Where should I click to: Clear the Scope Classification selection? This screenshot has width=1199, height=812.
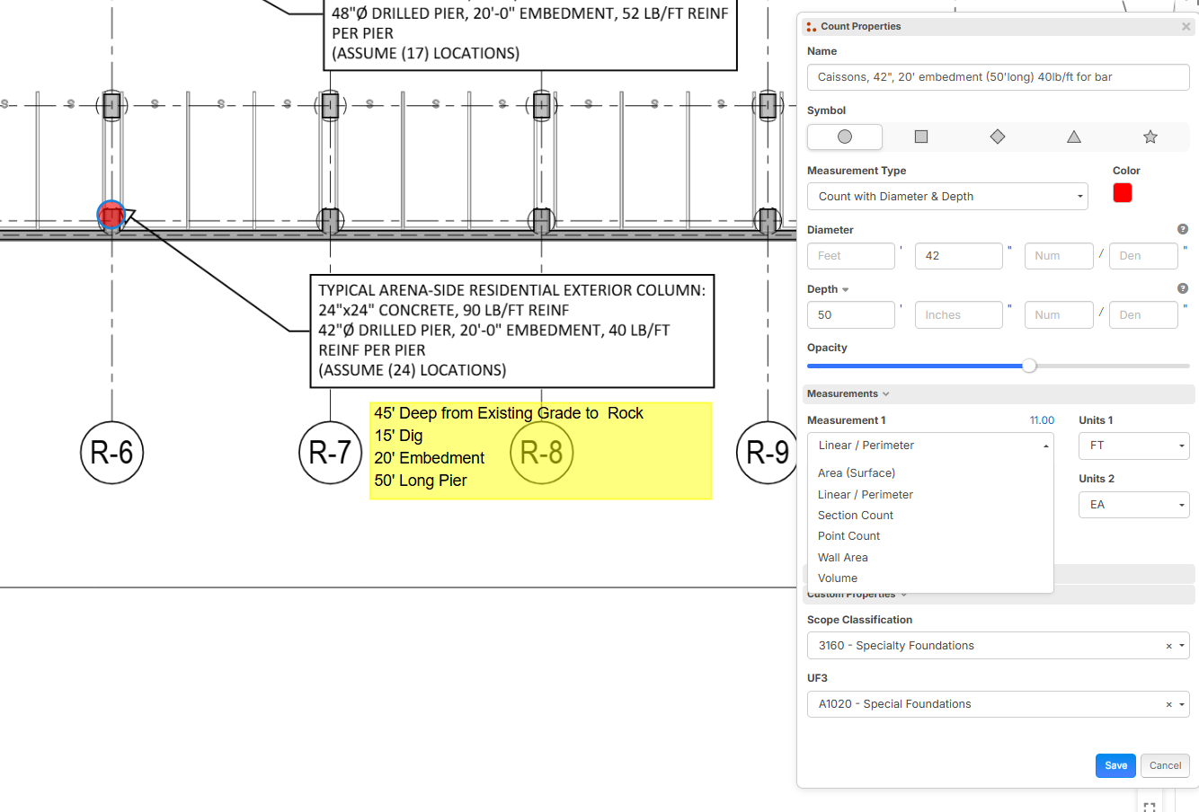(x=1168, y=646)
